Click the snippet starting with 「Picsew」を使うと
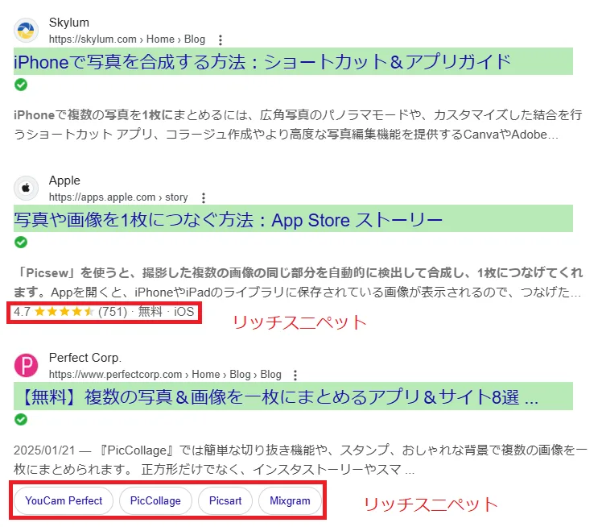 point(298,283)
